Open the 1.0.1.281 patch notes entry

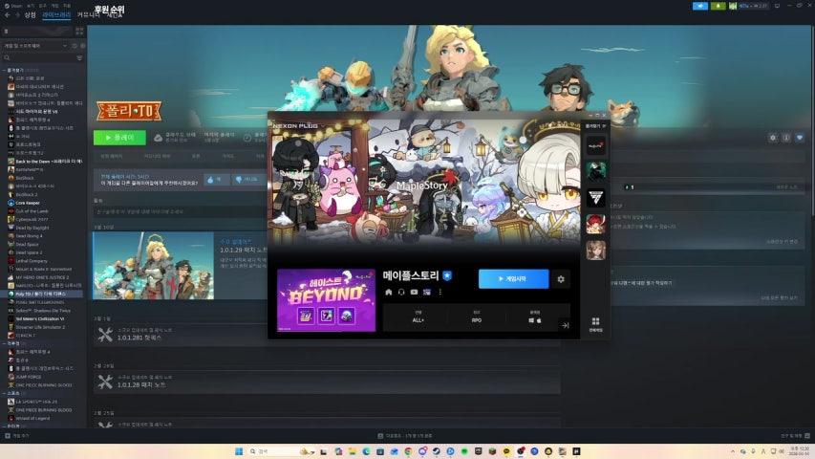click(328, 335)
